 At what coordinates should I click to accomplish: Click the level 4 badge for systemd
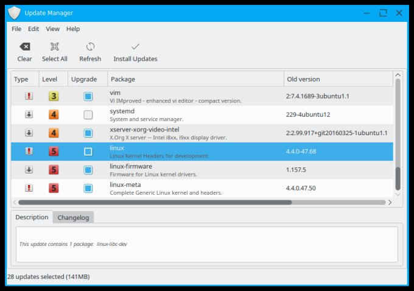click(54, 114)
